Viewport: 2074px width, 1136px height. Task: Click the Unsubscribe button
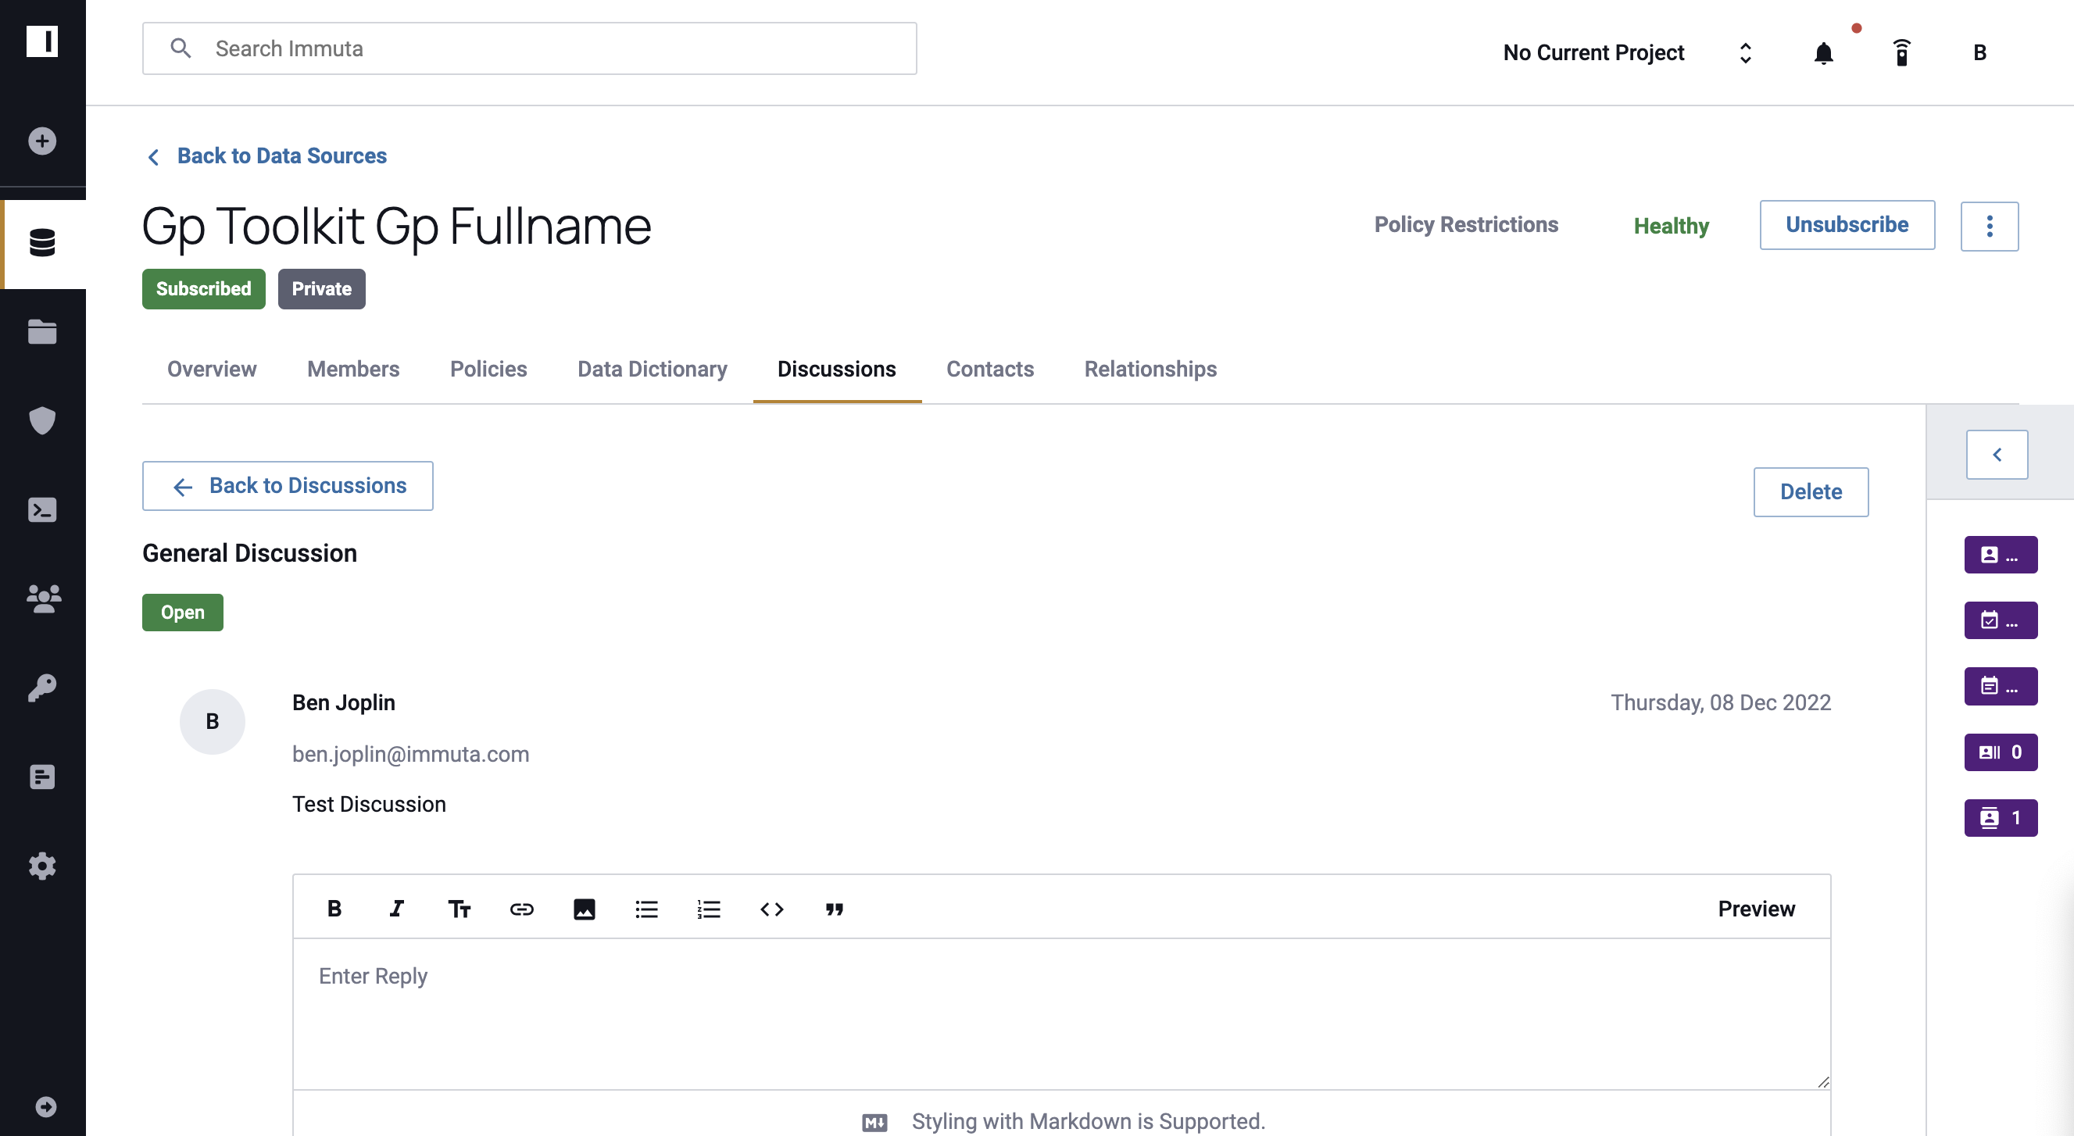[x=1847, y=225]
